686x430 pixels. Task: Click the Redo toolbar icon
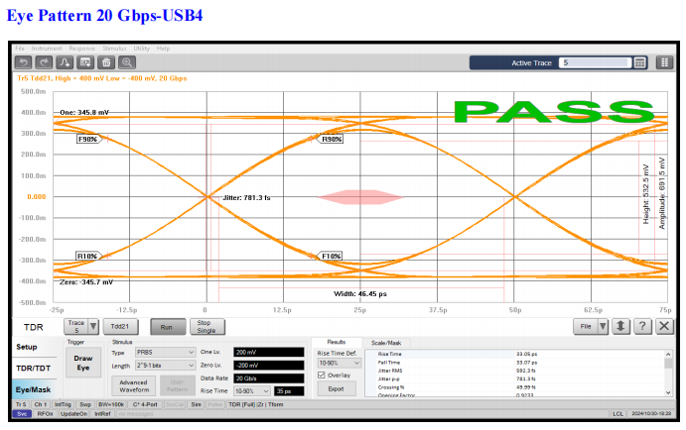coord(44,62)
